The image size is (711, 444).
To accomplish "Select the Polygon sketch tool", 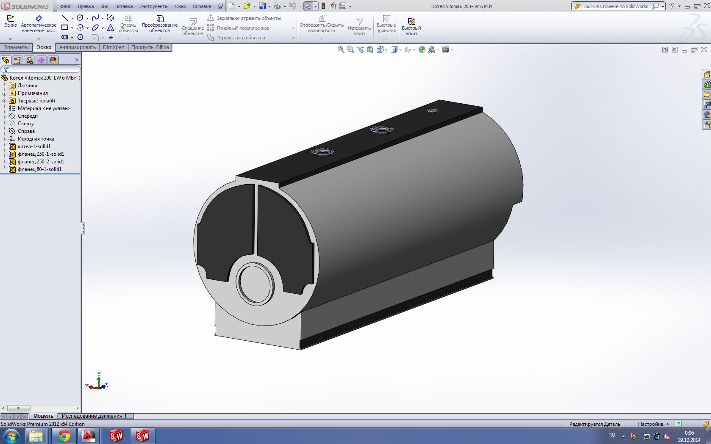I will coord(80,37).
